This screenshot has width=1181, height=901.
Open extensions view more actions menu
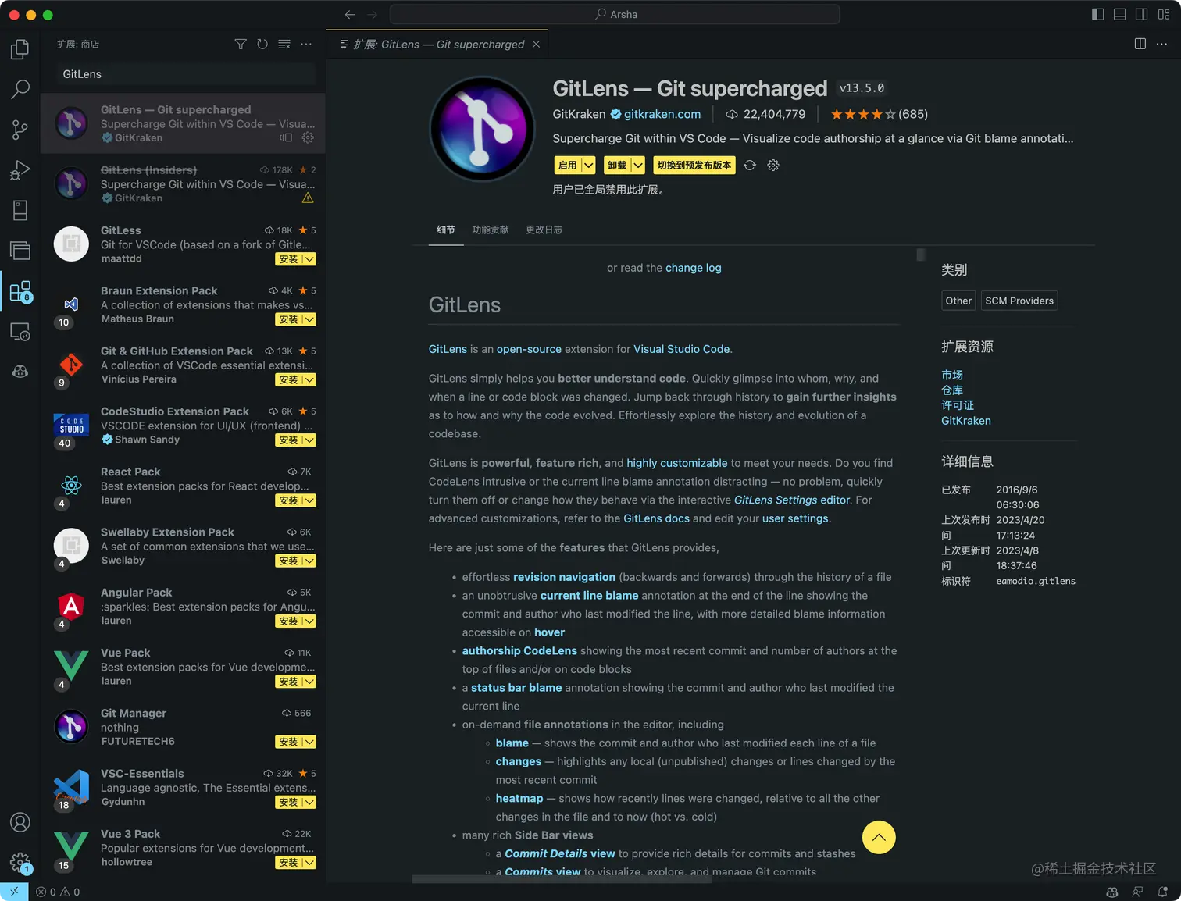[306, 45]
